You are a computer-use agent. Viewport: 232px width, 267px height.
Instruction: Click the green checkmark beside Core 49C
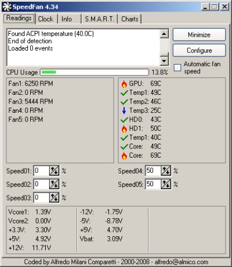pyautogui.click(x=124, y=147)
